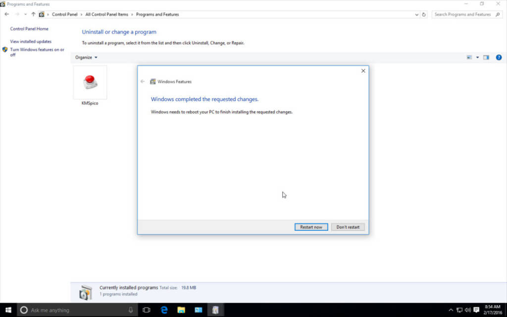Click the search magnifier icon

pyautogui.click(x=498, y=14)
